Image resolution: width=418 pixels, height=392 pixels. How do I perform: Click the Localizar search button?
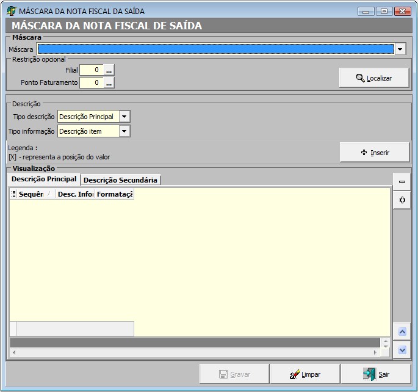pos(374,78)
